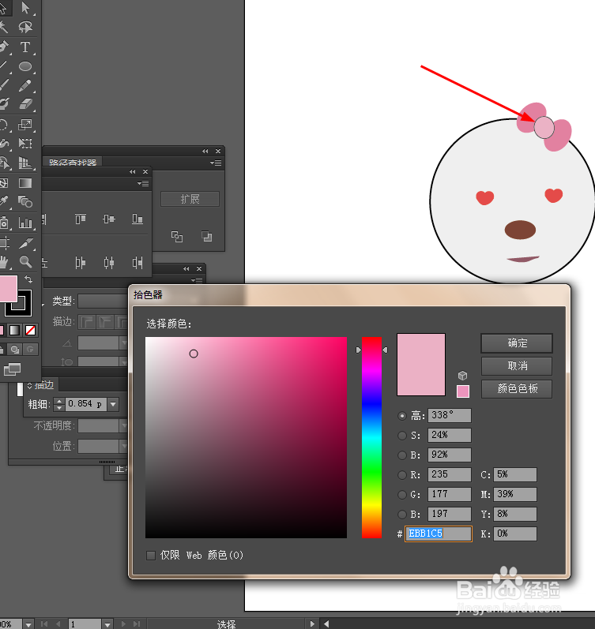Click the out-of-web-color cube icon

pyautogui.click(x=462, y=376)
